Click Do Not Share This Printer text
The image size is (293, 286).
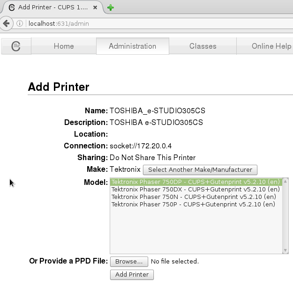[152, 158]
